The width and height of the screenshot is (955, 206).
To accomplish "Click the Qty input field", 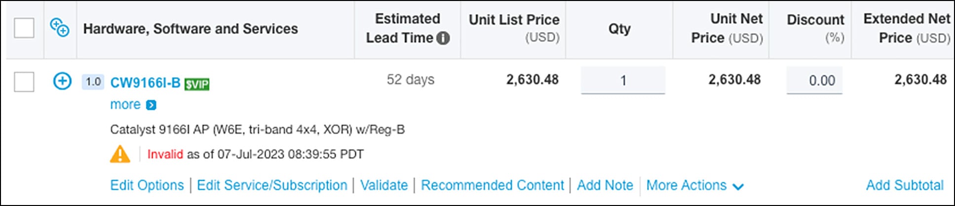I will tap(623, 80).
